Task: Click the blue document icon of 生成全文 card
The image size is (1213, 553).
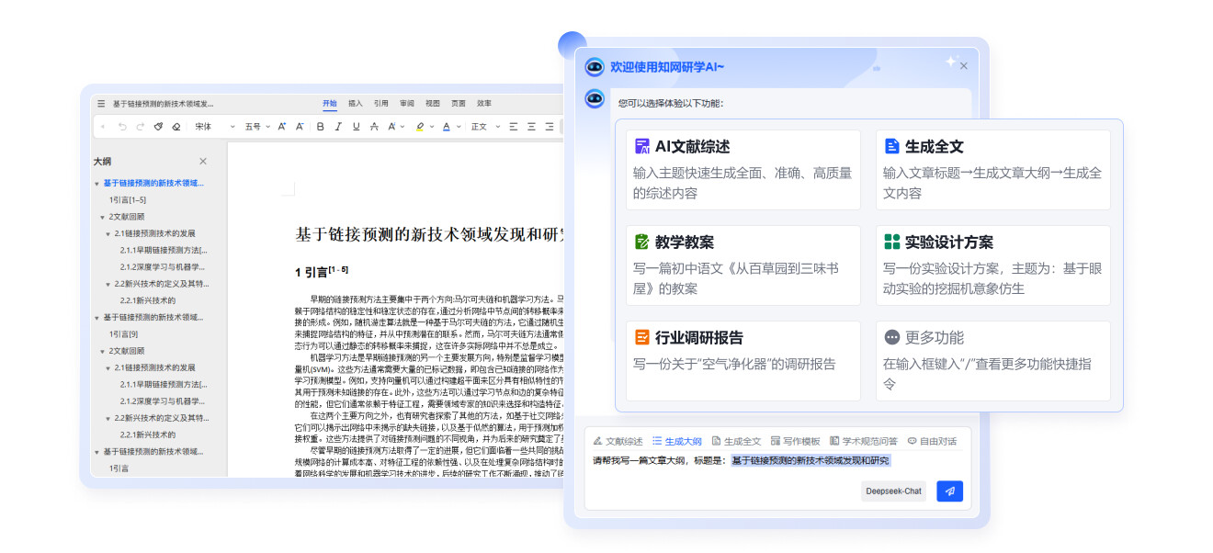Action: pyautogui.click(x=891, y=146)
